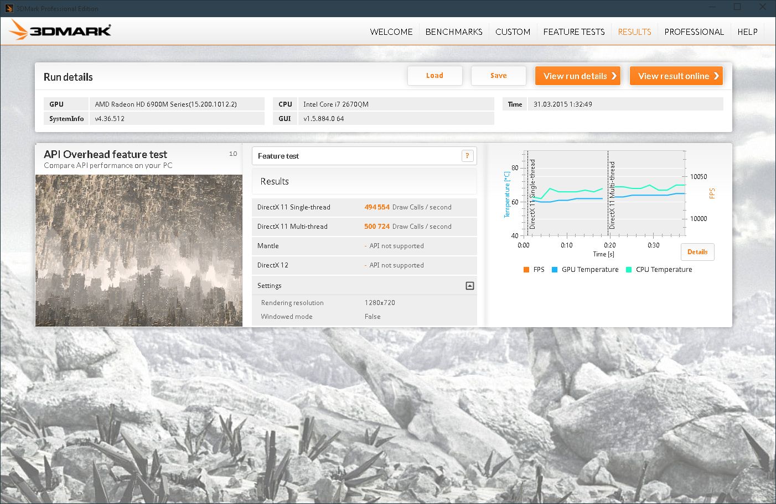Screen dimensions: 776x504
Task: Open chart Details button
Action: pos(697,252)
